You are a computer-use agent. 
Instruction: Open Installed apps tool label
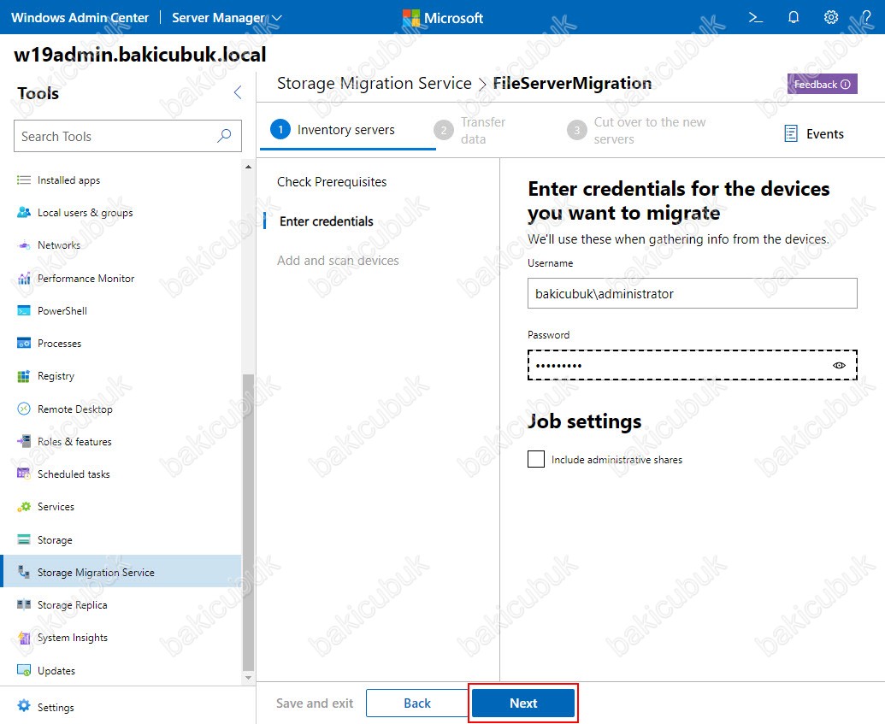[69, 180]
